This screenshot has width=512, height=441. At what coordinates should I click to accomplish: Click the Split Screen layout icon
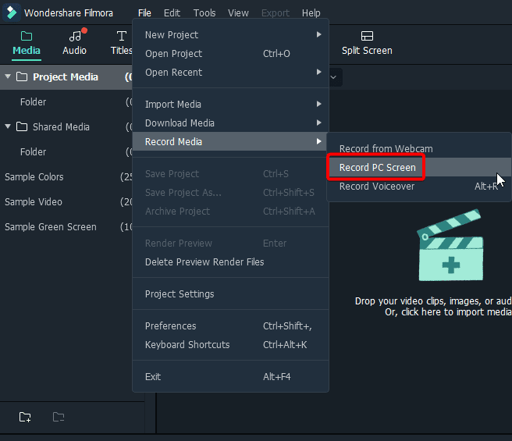(367, 36)
